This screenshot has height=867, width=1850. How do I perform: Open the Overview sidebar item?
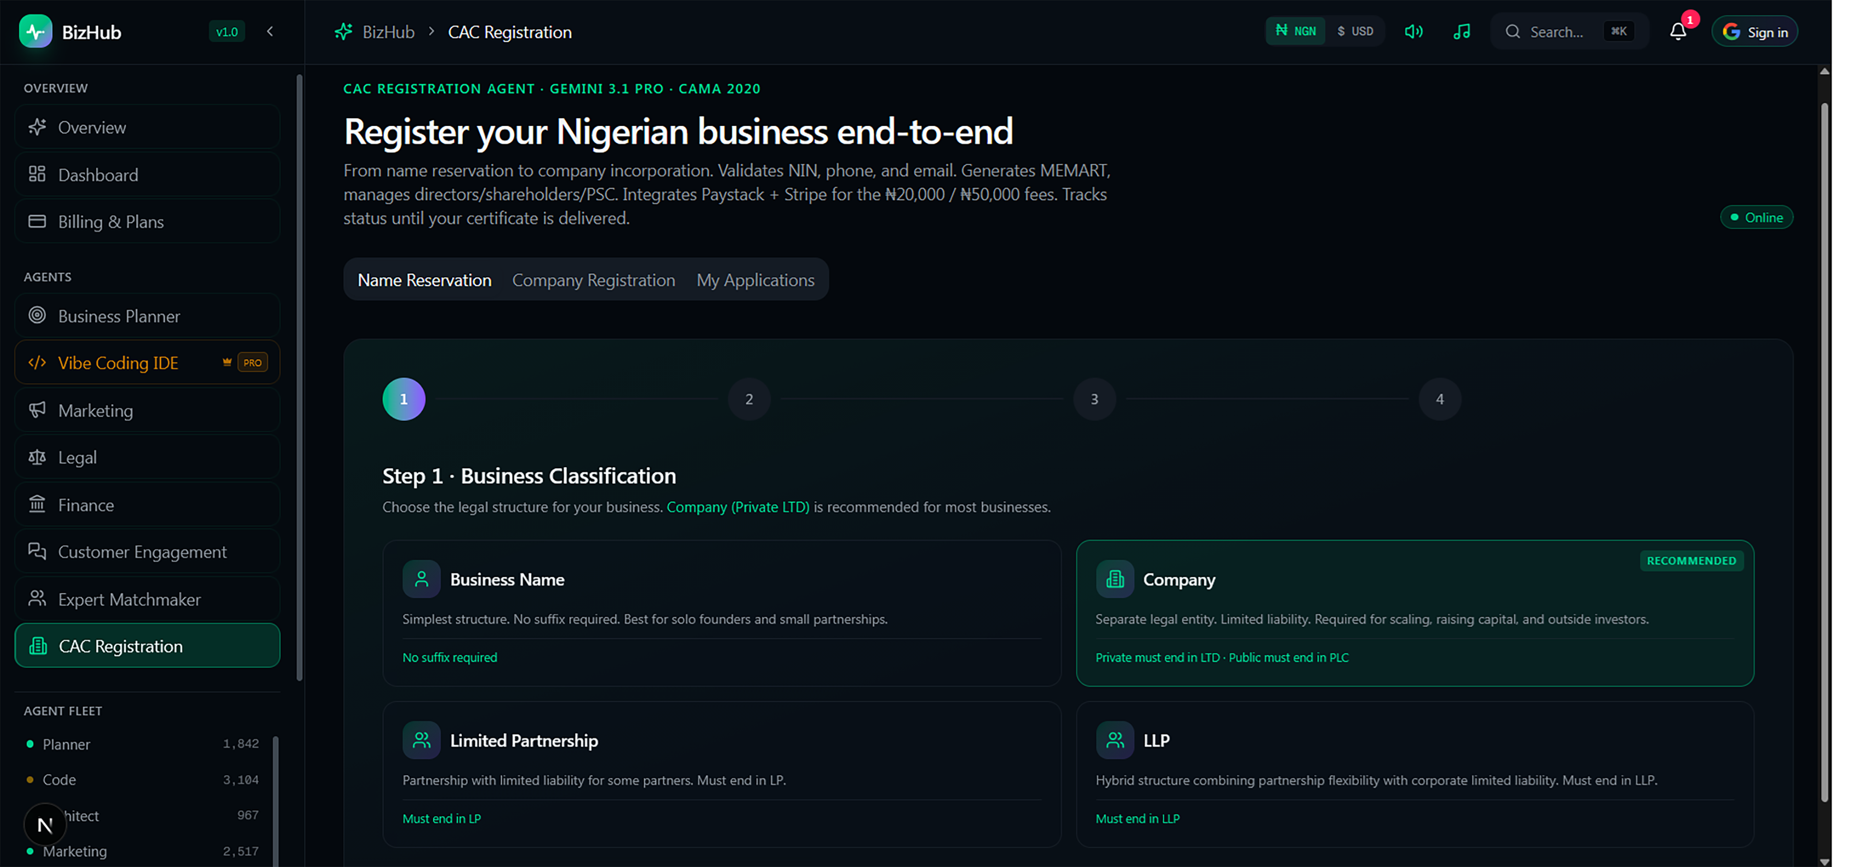(x=147, y=127)
